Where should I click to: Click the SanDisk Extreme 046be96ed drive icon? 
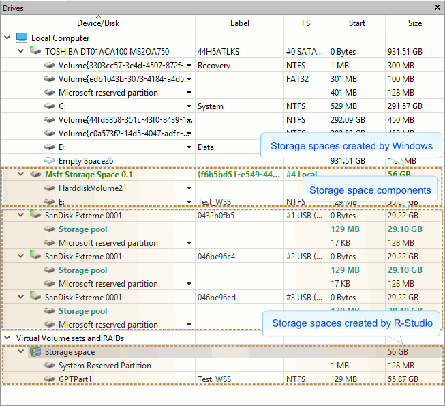(35, 296)
